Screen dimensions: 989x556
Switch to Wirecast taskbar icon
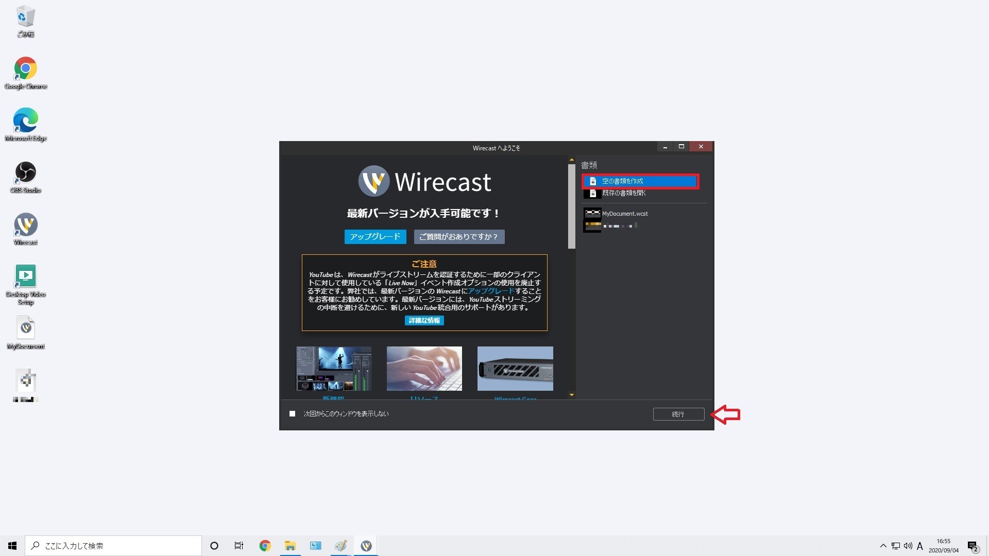tap(366, 546)
